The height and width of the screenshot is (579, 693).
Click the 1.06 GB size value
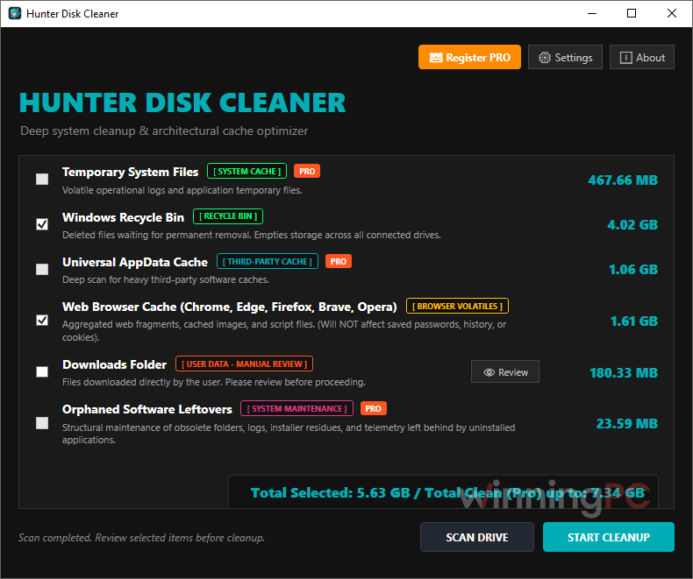coord(632,269)
